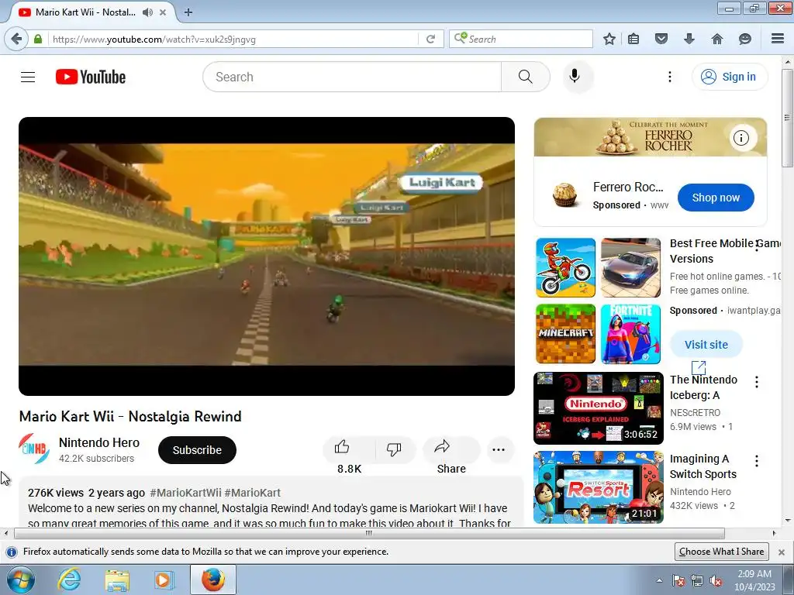
Task: Click Firefox back navigation arrow
Action: [x=17, y=39]
